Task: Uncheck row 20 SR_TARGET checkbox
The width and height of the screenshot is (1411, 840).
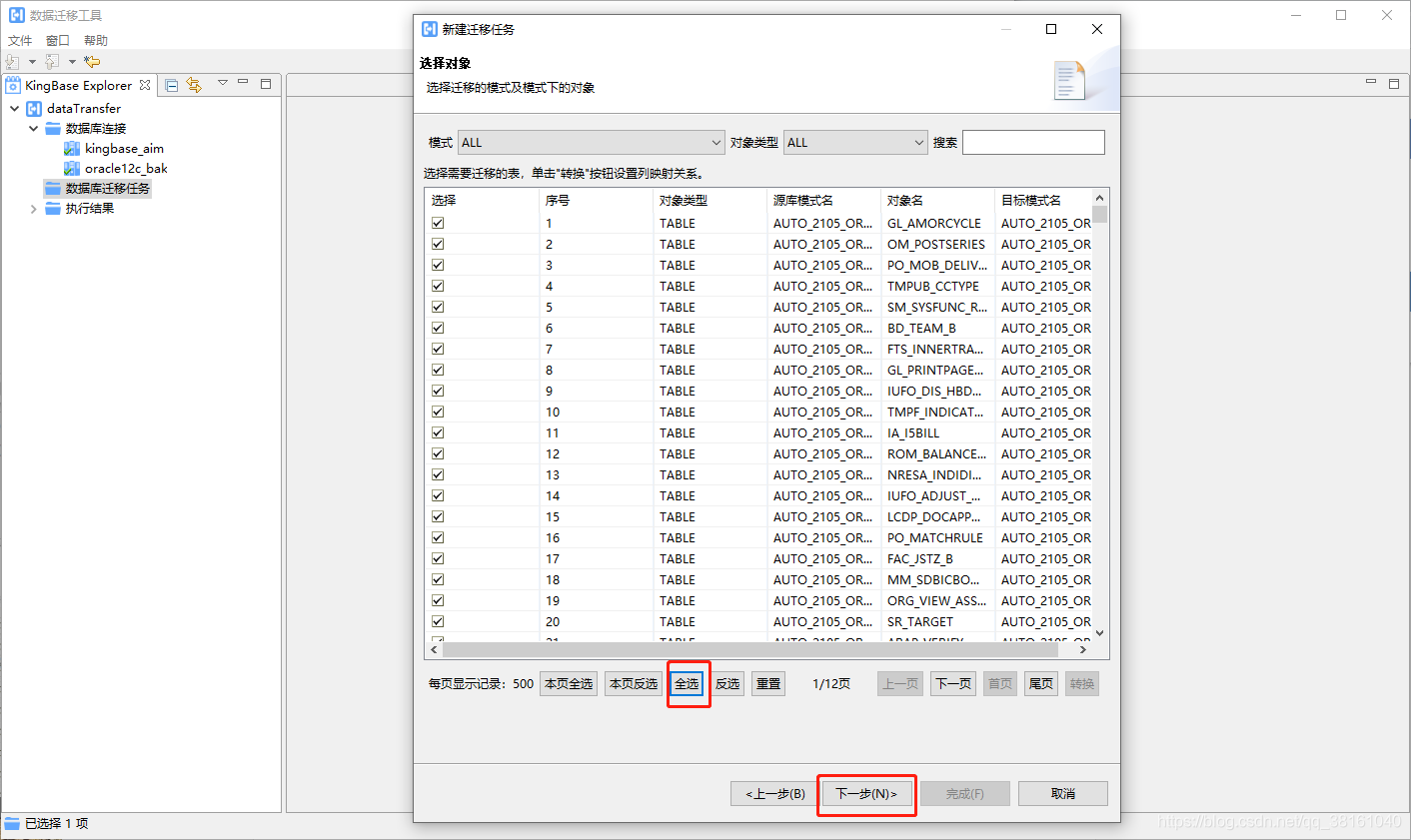Action: pyautogui.click(x=438, y=621)
